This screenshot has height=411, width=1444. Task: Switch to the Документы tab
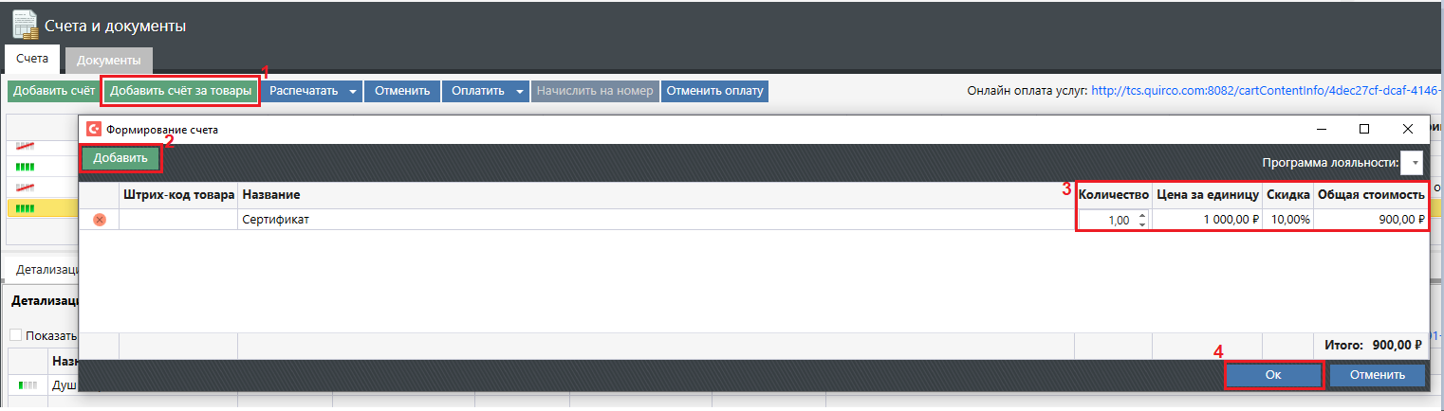pyautogui.click(x=109, y=60)
